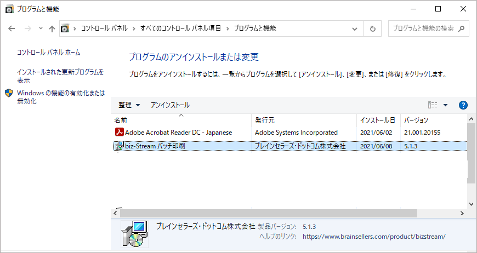
Task: Select コントロール パネル breadcrumb
Action: click(x=104, y=28)
